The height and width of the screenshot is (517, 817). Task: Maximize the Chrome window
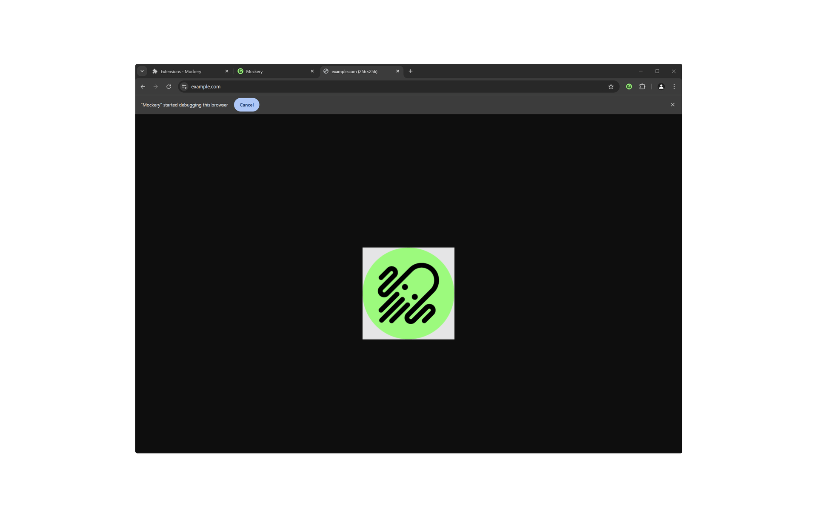[x=657, y=71]
